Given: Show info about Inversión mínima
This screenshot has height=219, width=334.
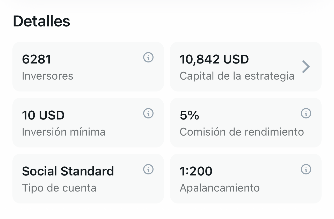Looking at the screenshot, I should coord(148,113).
